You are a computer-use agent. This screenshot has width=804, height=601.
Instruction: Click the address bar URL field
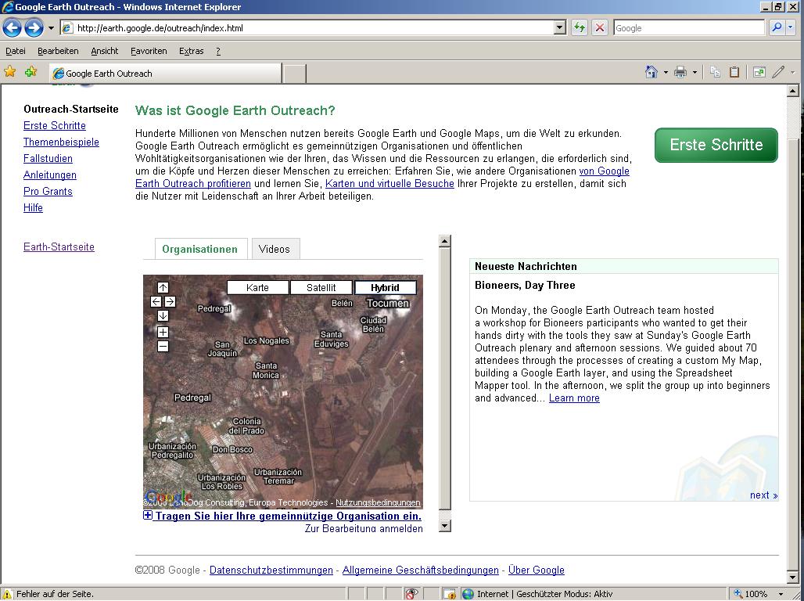[x=307, y=27]
